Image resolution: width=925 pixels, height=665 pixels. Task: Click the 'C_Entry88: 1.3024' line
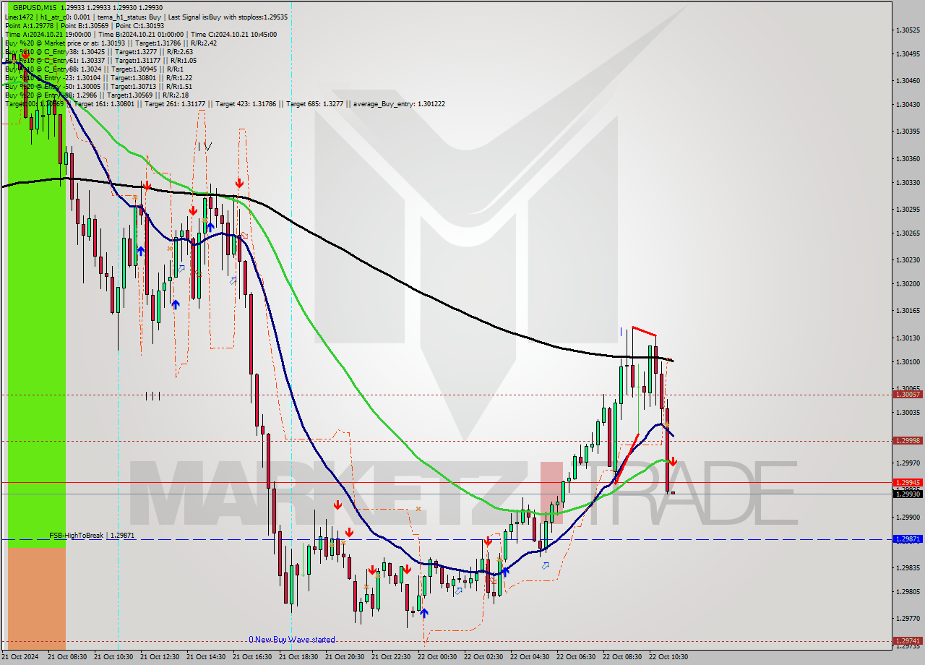94,69
